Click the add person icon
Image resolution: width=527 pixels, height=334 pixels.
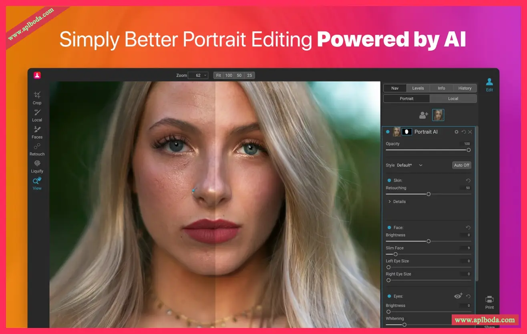424,115
